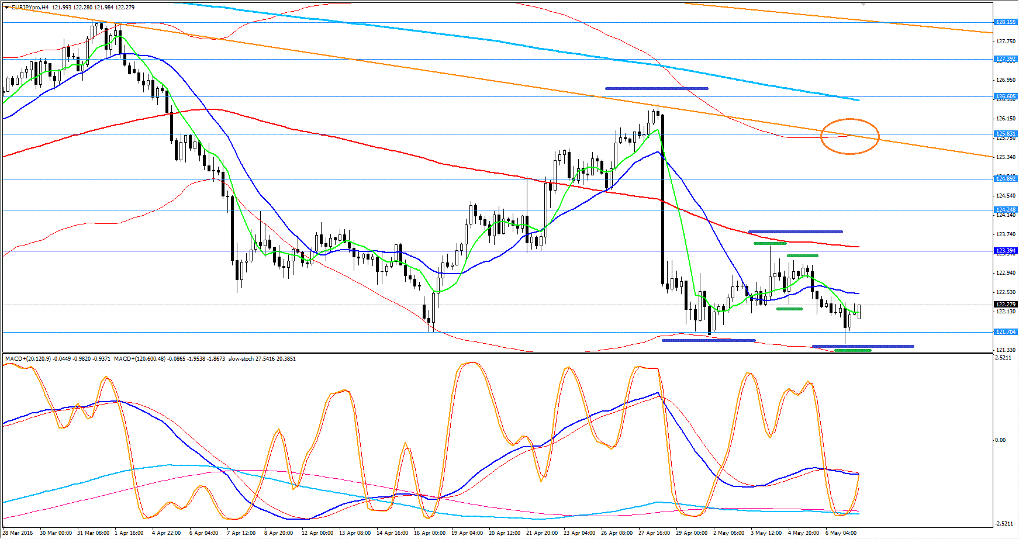1019x539 pixels.
Task: Click the 23 Apr 04:00 time label
Action: (x=579, y=533)
